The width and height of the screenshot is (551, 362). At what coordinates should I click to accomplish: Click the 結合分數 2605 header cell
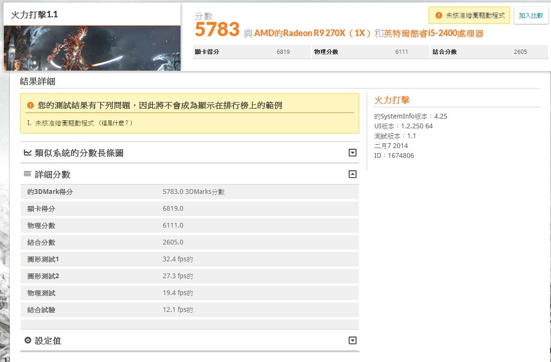[490, 52]
